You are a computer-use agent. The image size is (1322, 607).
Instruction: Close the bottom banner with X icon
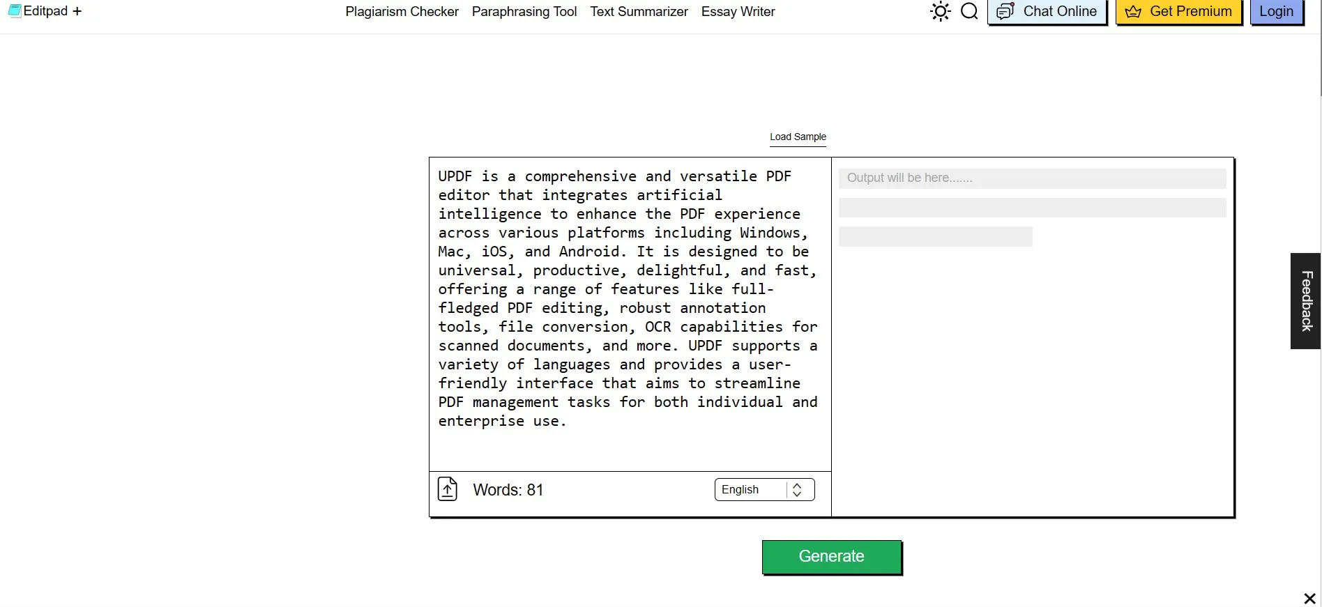pyautogui.click(x=1309, y=599)
